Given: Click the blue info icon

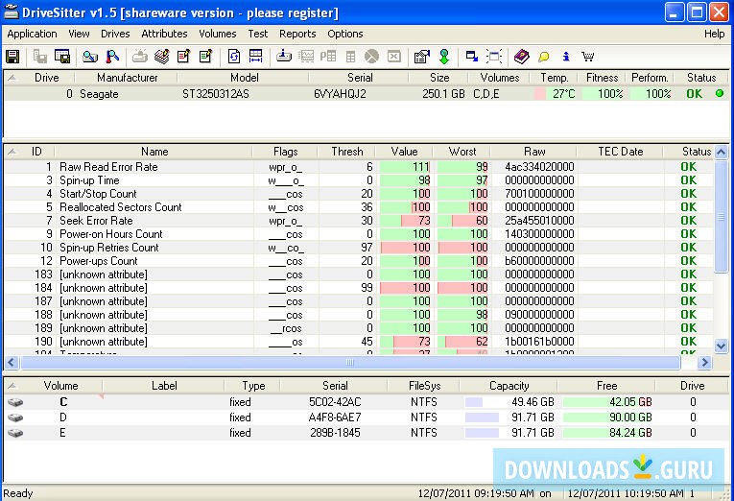Looking at the screenshot, I should click(566, 57).
